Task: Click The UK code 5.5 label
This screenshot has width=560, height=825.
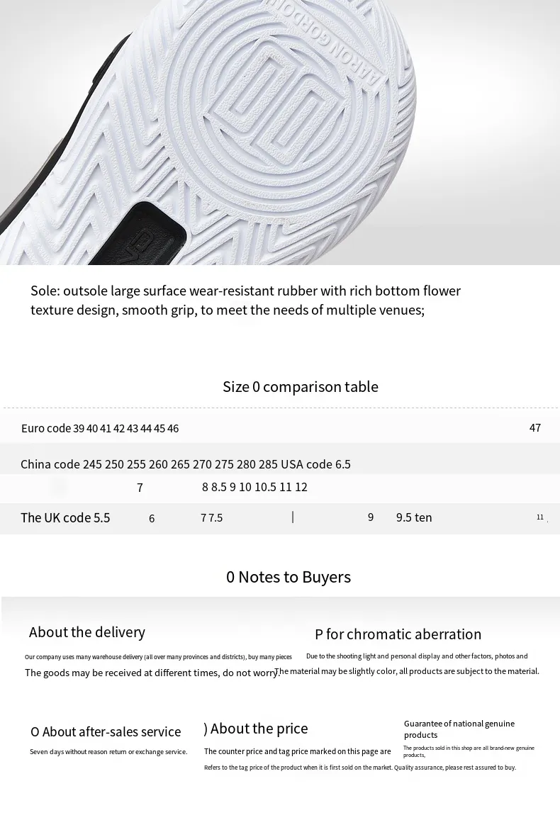Action: point(65,517)
